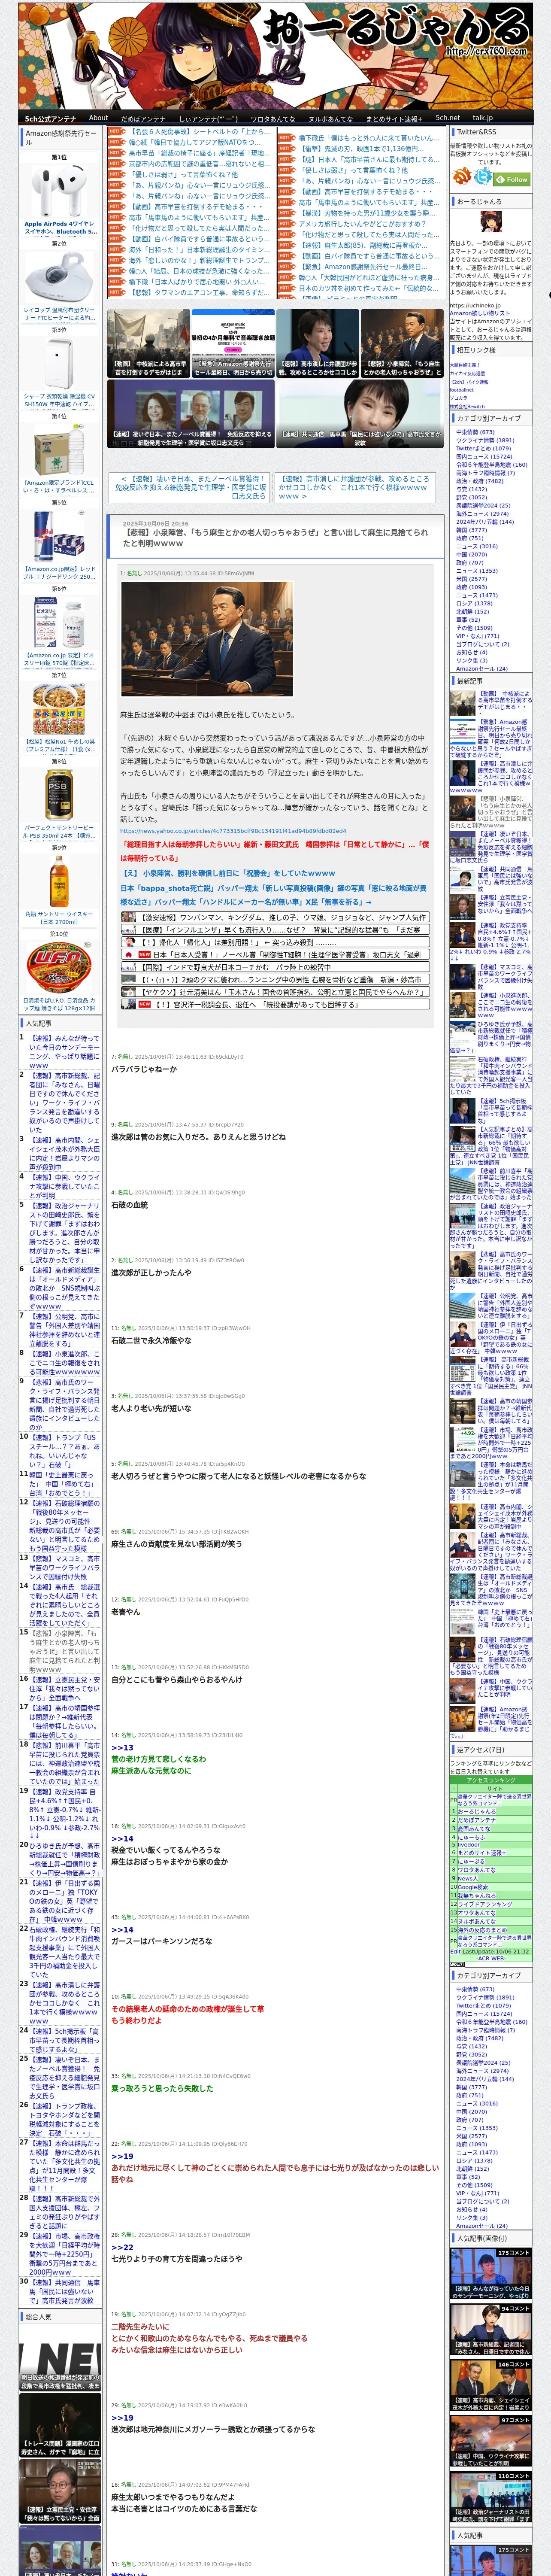The width and height of the screenshot is (551, 2576).
Task: Open the >>13 reply anchor
Action: [122, 1747]
